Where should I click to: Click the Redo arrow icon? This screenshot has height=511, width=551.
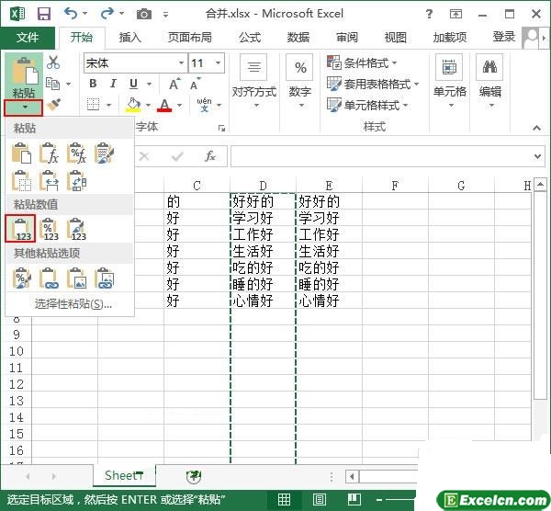[x=107, y=14]
